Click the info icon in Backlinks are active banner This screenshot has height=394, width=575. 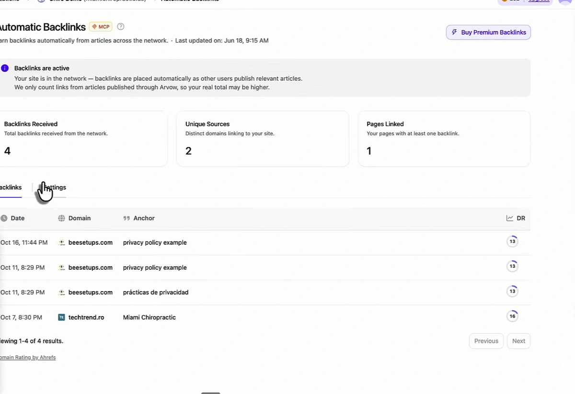tap(5, 68)
